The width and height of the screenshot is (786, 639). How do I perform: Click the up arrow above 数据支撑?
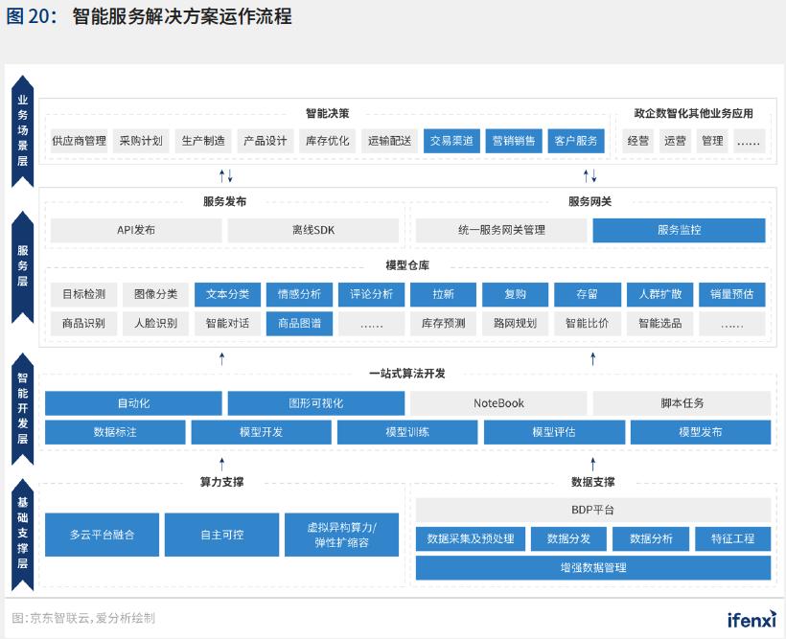[x=592, y=462]
